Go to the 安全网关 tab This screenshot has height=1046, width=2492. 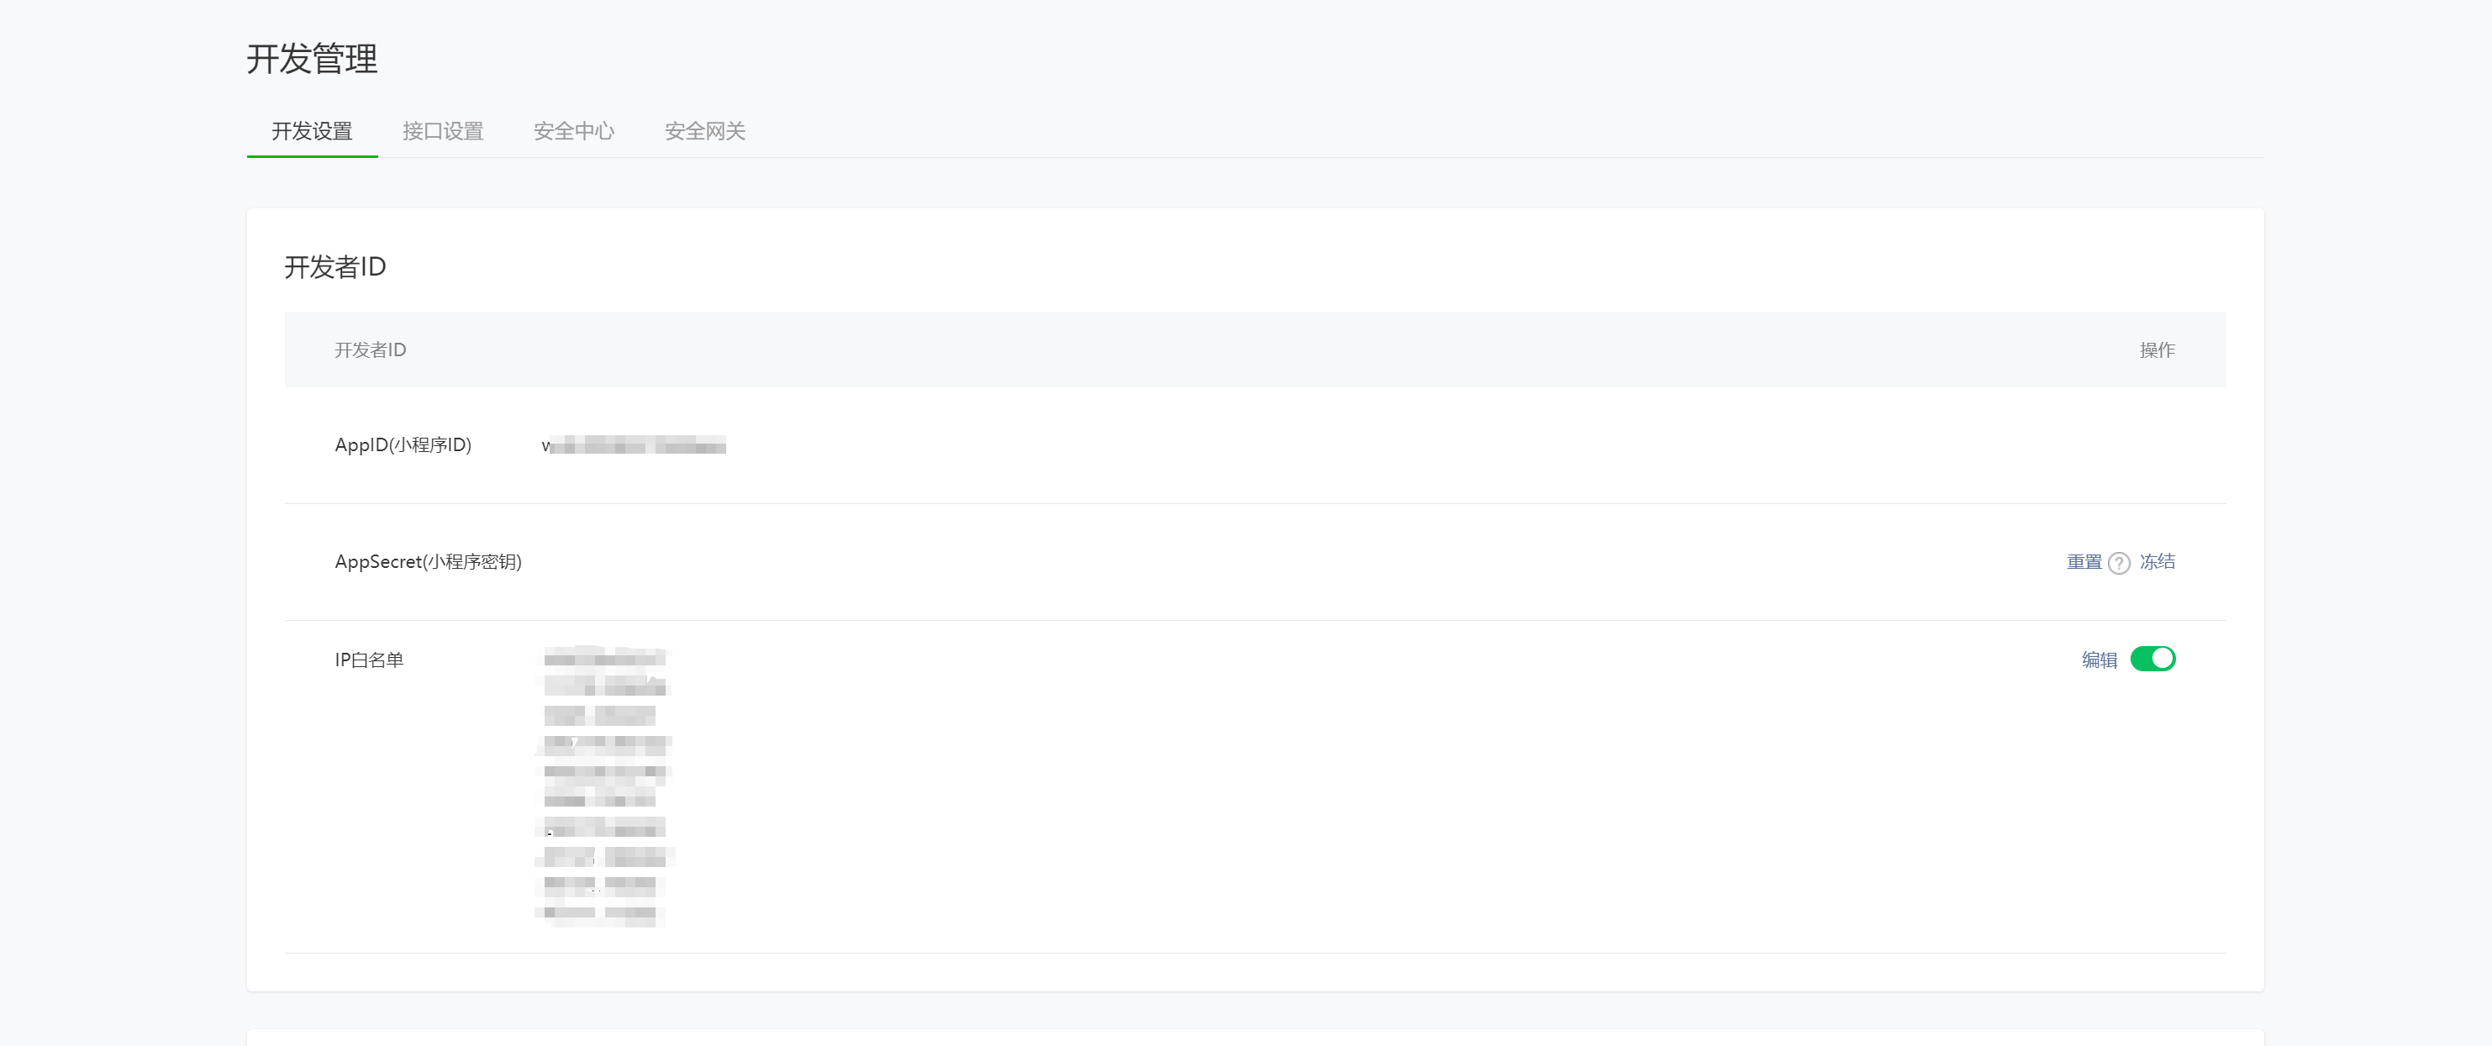coord(704,131)
